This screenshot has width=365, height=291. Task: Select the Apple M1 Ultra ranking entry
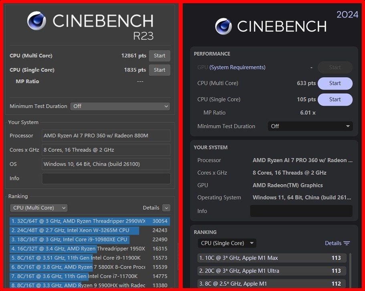(x=272, y=271)
